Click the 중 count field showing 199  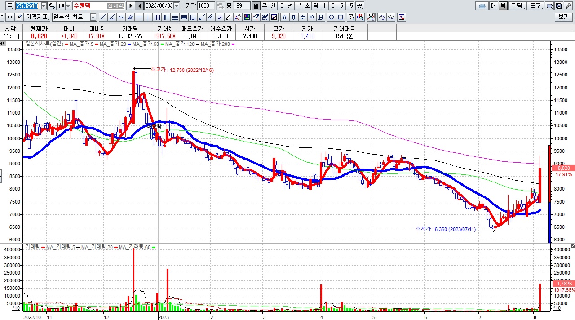pyautogui.click(x=242, y=6)
